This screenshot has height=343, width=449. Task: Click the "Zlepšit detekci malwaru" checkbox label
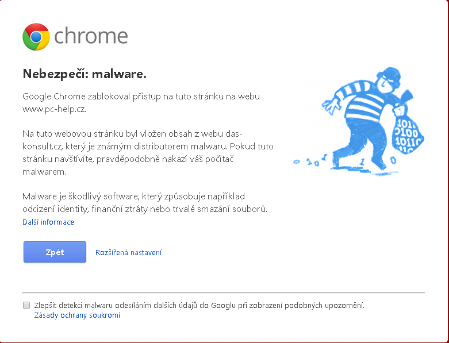pyautogui.click(x=199, y=305)
